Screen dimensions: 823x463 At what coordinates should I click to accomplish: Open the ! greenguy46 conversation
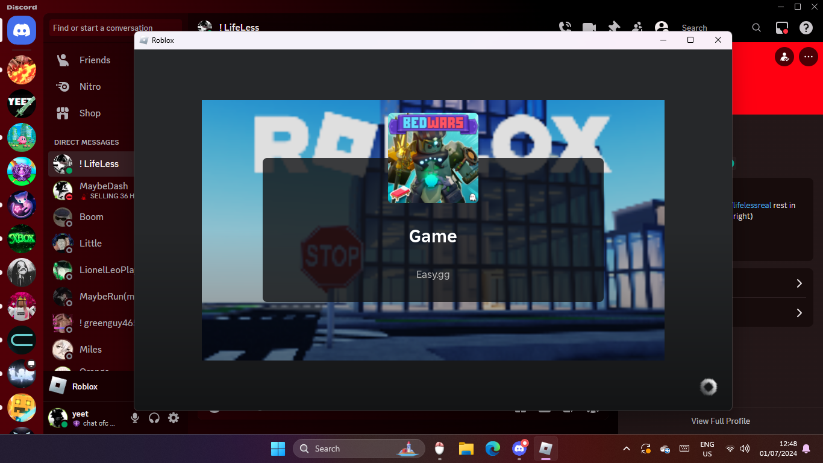click(91, 323)
